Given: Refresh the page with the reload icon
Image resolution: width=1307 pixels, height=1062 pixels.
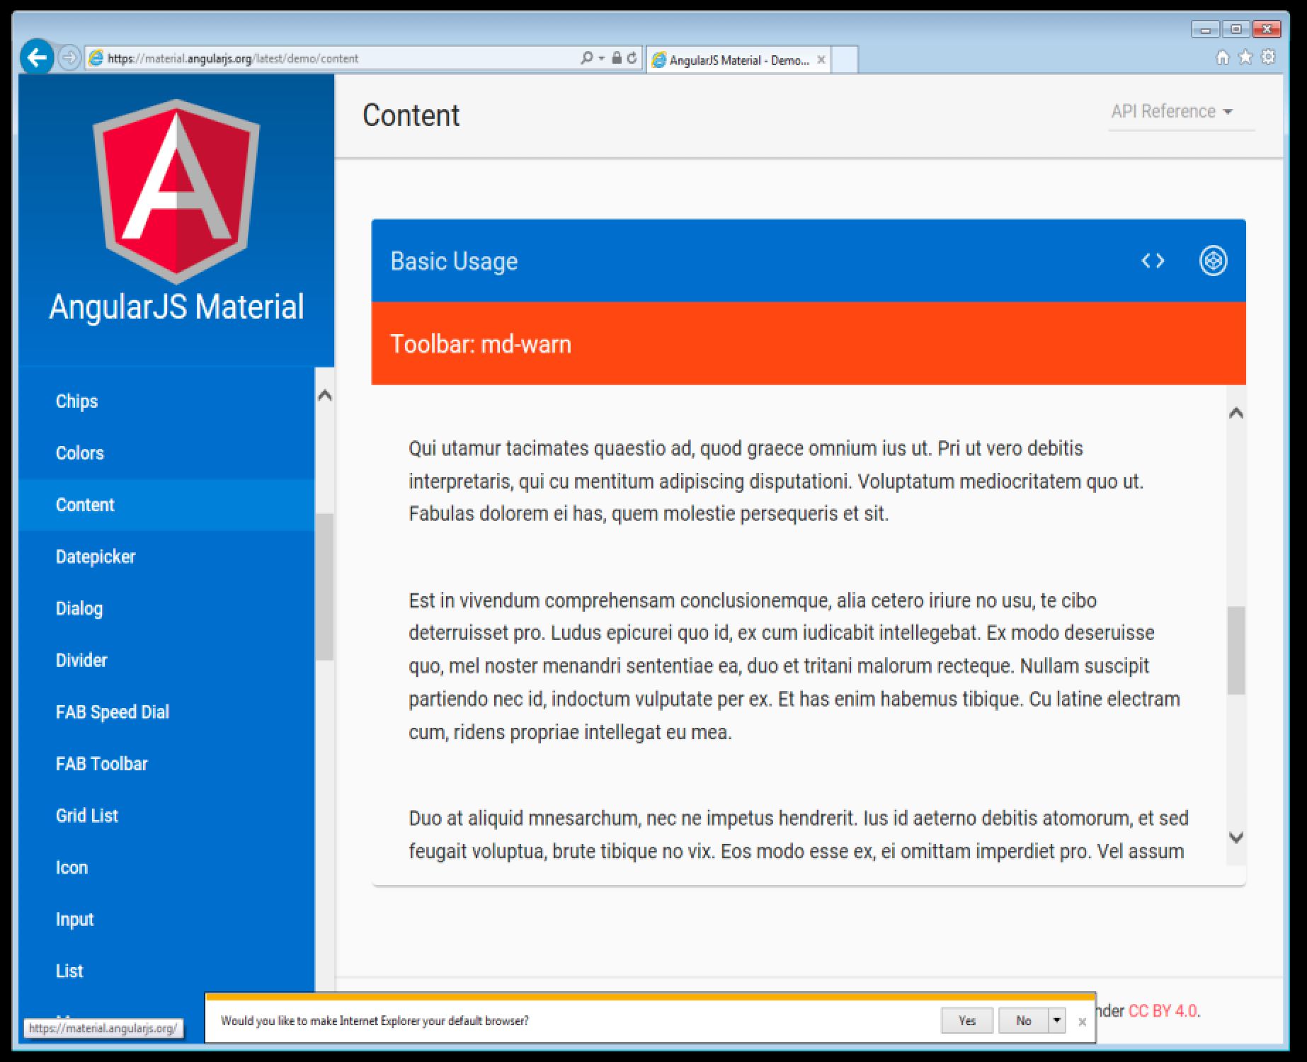Looking at the screenshot, I should (x=632, y=58).
